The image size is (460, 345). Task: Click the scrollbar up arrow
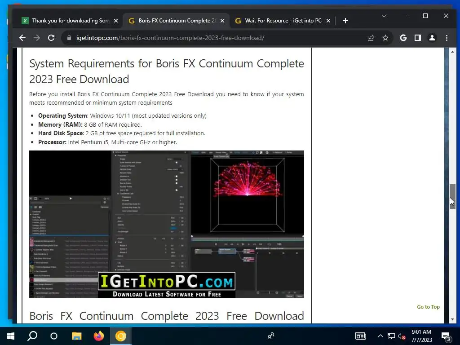pos(453,52)
